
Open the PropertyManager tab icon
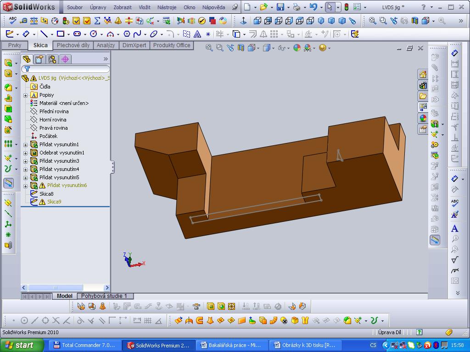pyautogui.click(x=39, y=59)
